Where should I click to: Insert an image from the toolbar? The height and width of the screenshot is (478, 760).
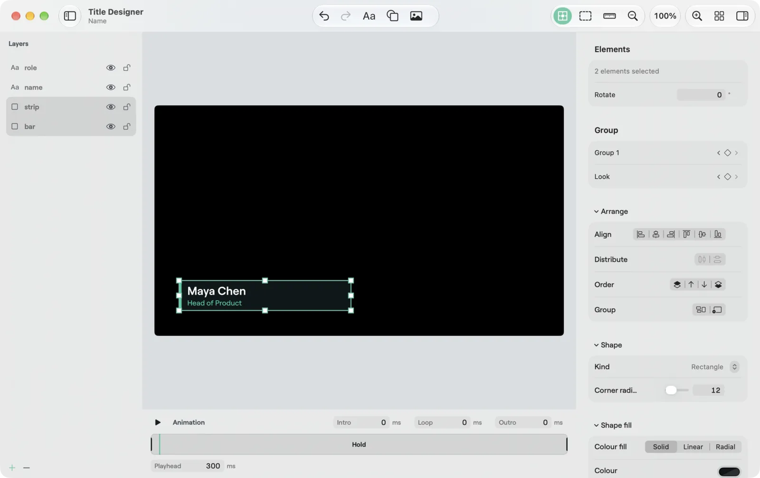[x=416, y=16]
